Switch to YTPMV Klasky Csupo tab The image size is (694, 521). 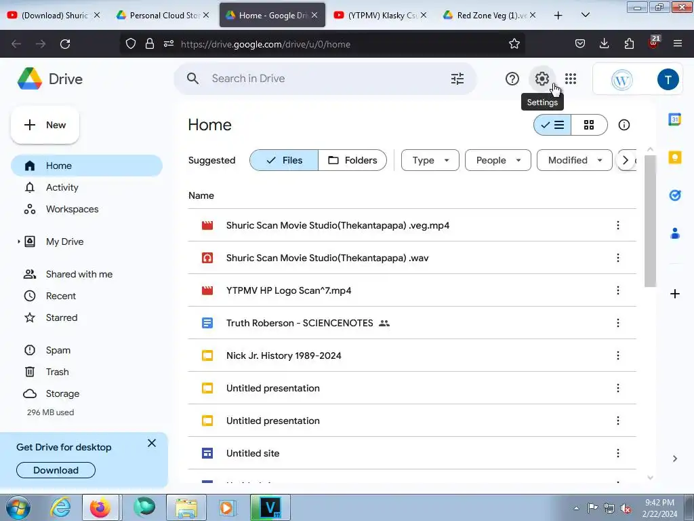(381, 15)
